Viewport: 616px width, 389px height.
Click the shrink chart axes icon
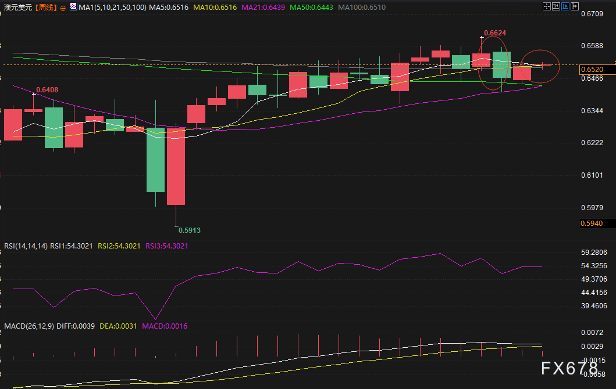(x=556, y=6)
